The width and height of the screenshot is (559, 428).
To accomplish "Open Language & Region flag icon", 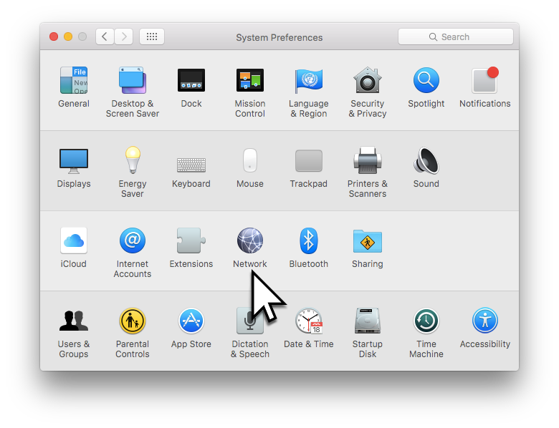I will [308, 80].
